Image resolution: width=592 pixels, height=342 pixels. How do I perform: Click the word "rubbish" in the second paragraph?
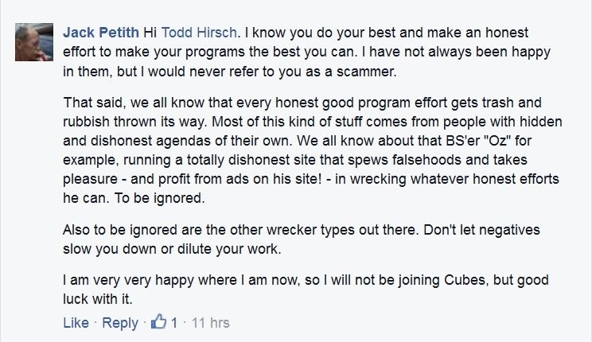pyautogui.click(x=86, y=122)
